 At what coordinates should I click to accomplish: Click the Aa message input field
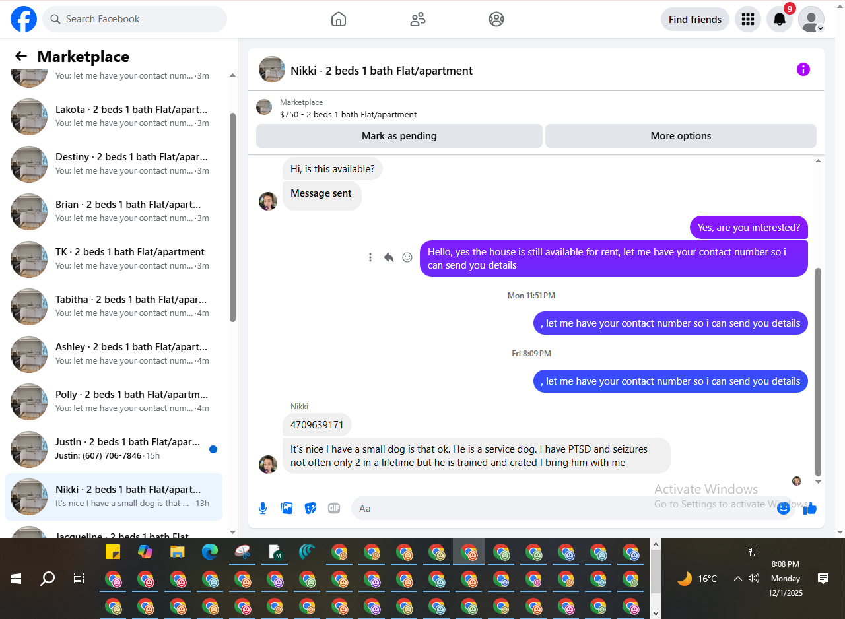click(561, 508)
